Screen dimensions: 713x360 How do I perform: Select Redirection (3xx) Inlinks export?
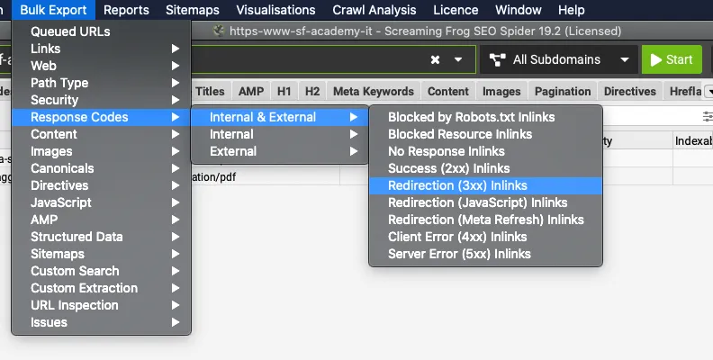click(457, 185)
